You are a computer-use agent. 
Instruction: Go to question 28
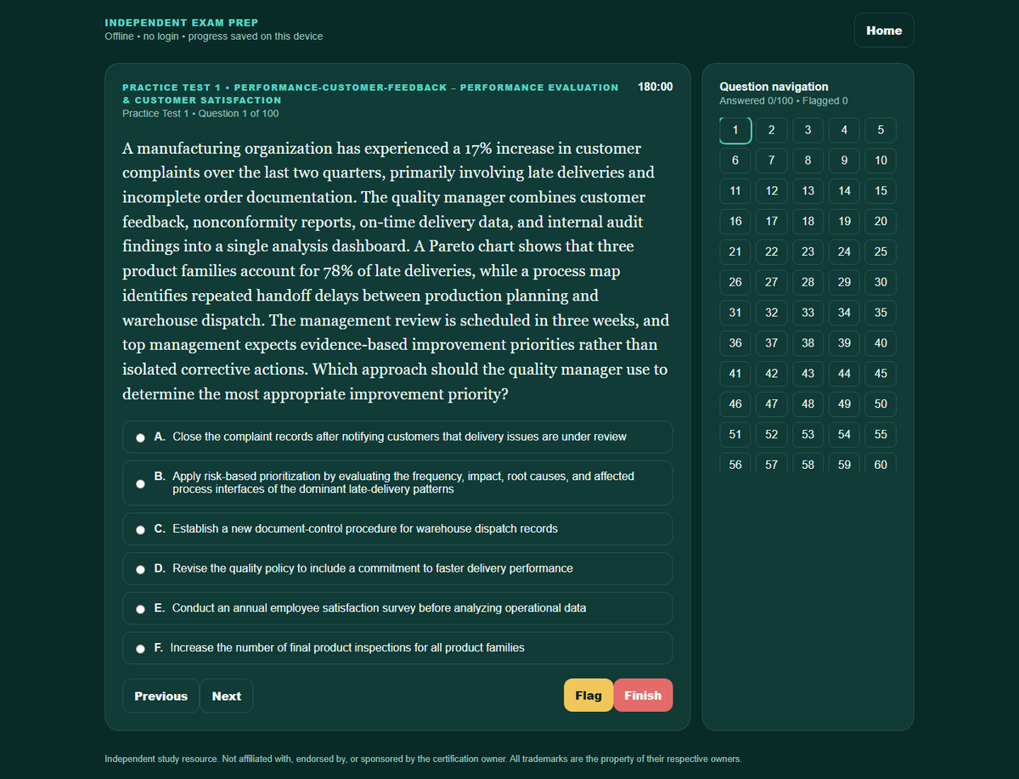click(808, 283)
